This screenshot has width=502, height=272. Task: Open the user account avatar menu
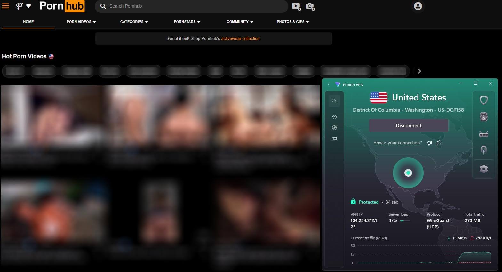[418, 6]
